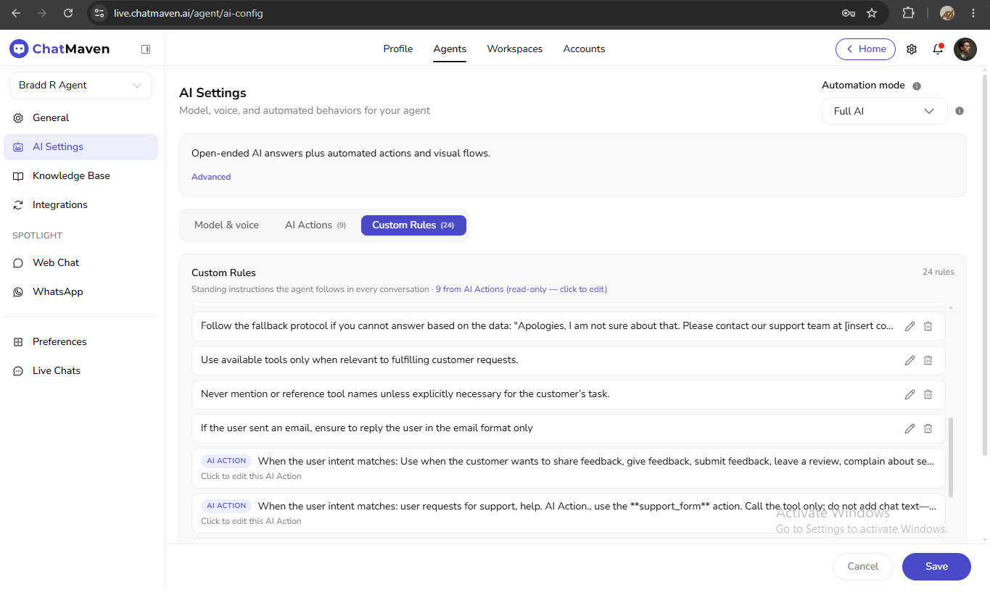Delete the fallback protocol rule

(928, 326)
